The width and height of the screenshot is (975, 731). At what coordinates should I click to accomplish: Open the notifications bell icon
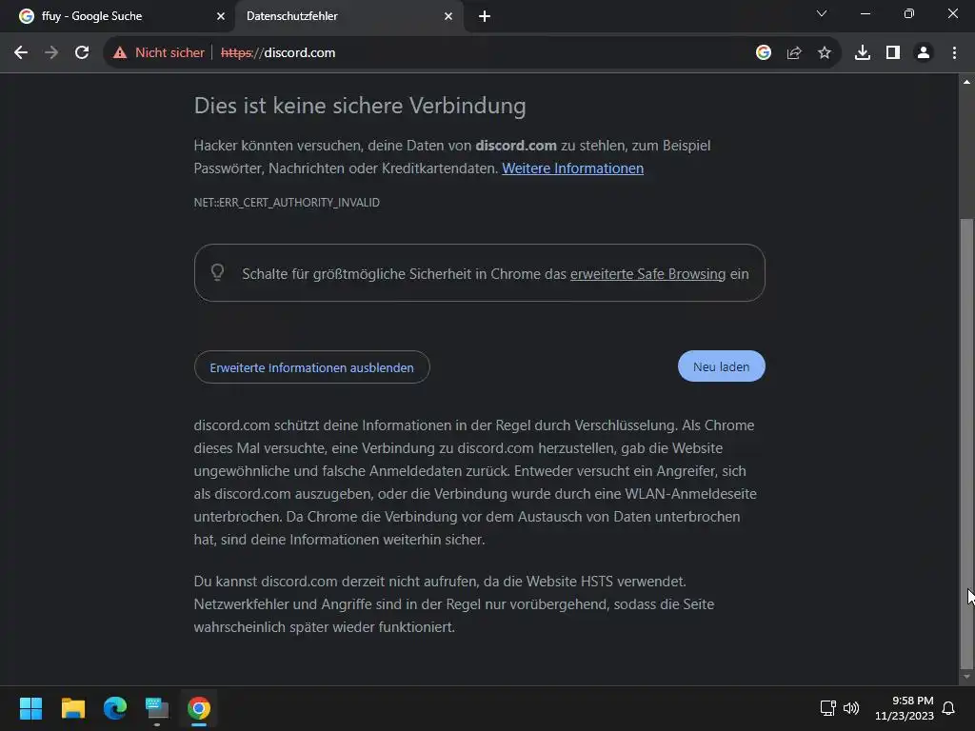pos(949,708)
